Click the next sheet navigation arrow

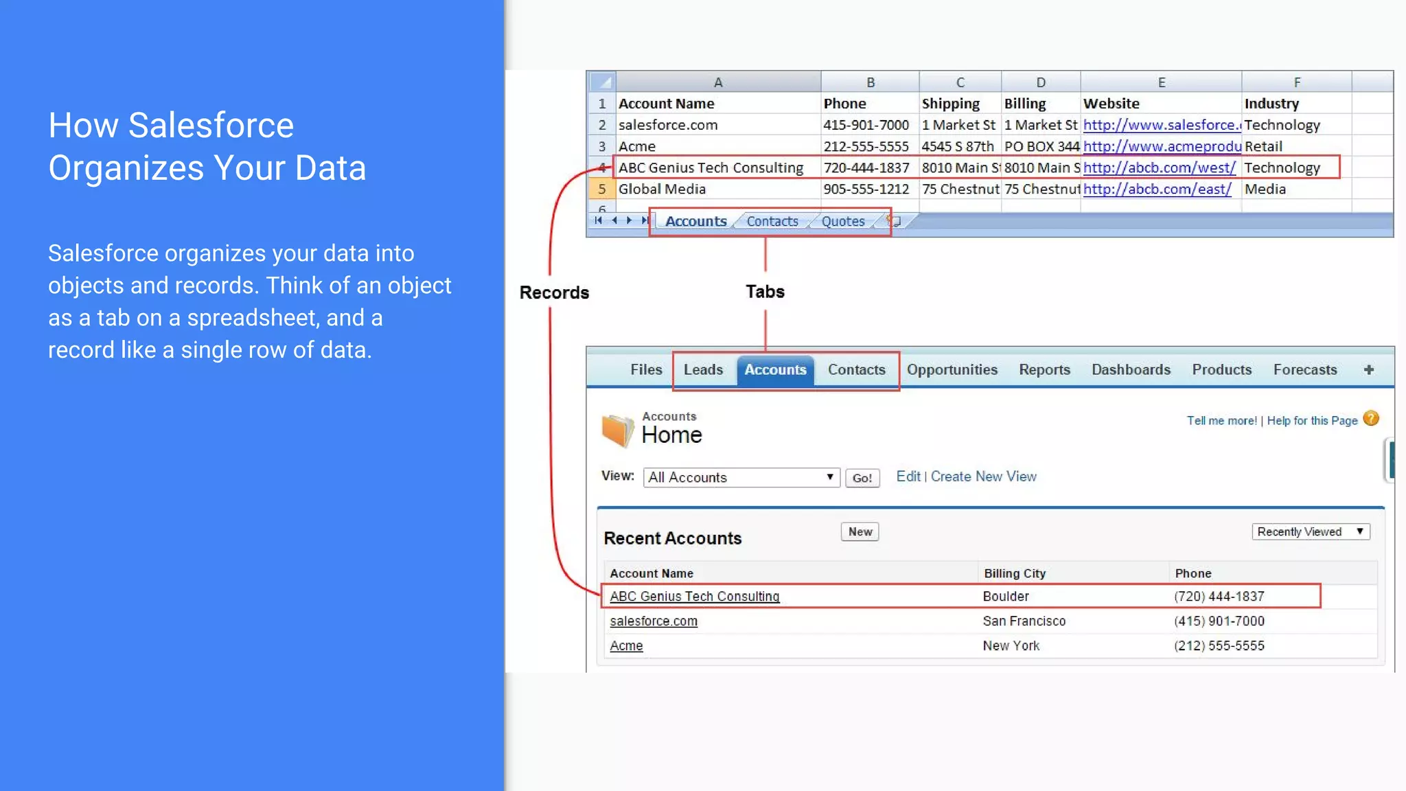pos(629,220)
